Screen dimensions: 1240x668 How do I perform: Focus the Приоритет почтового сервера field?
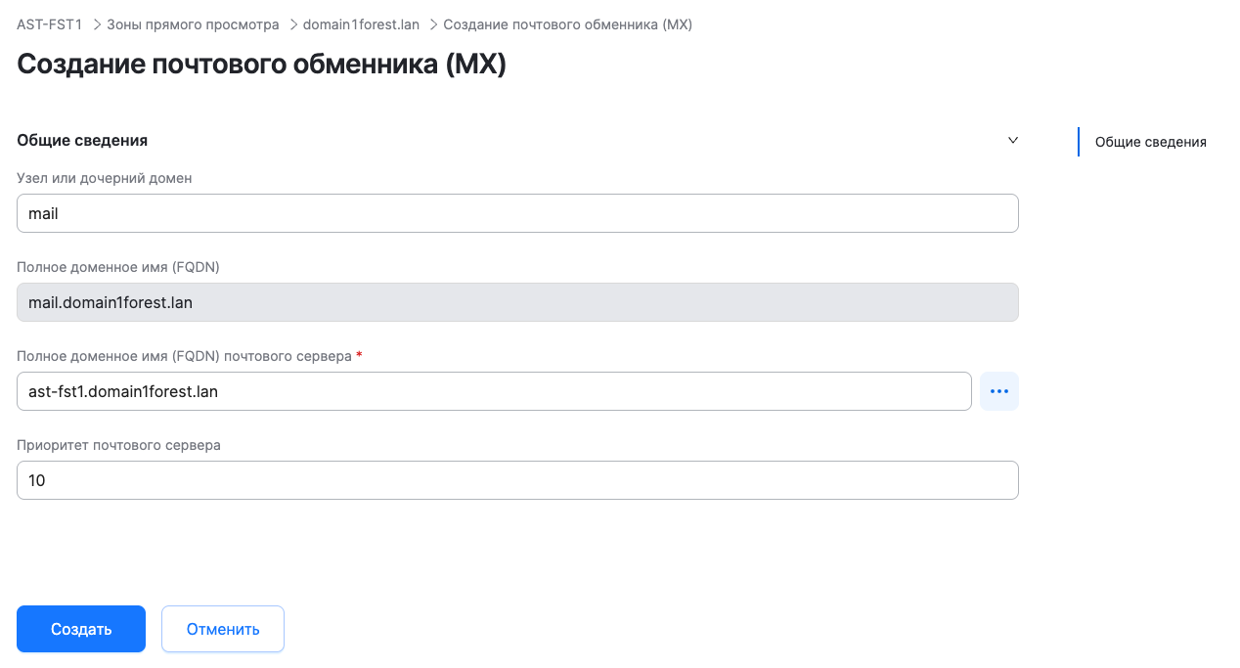tap(517, 480)
